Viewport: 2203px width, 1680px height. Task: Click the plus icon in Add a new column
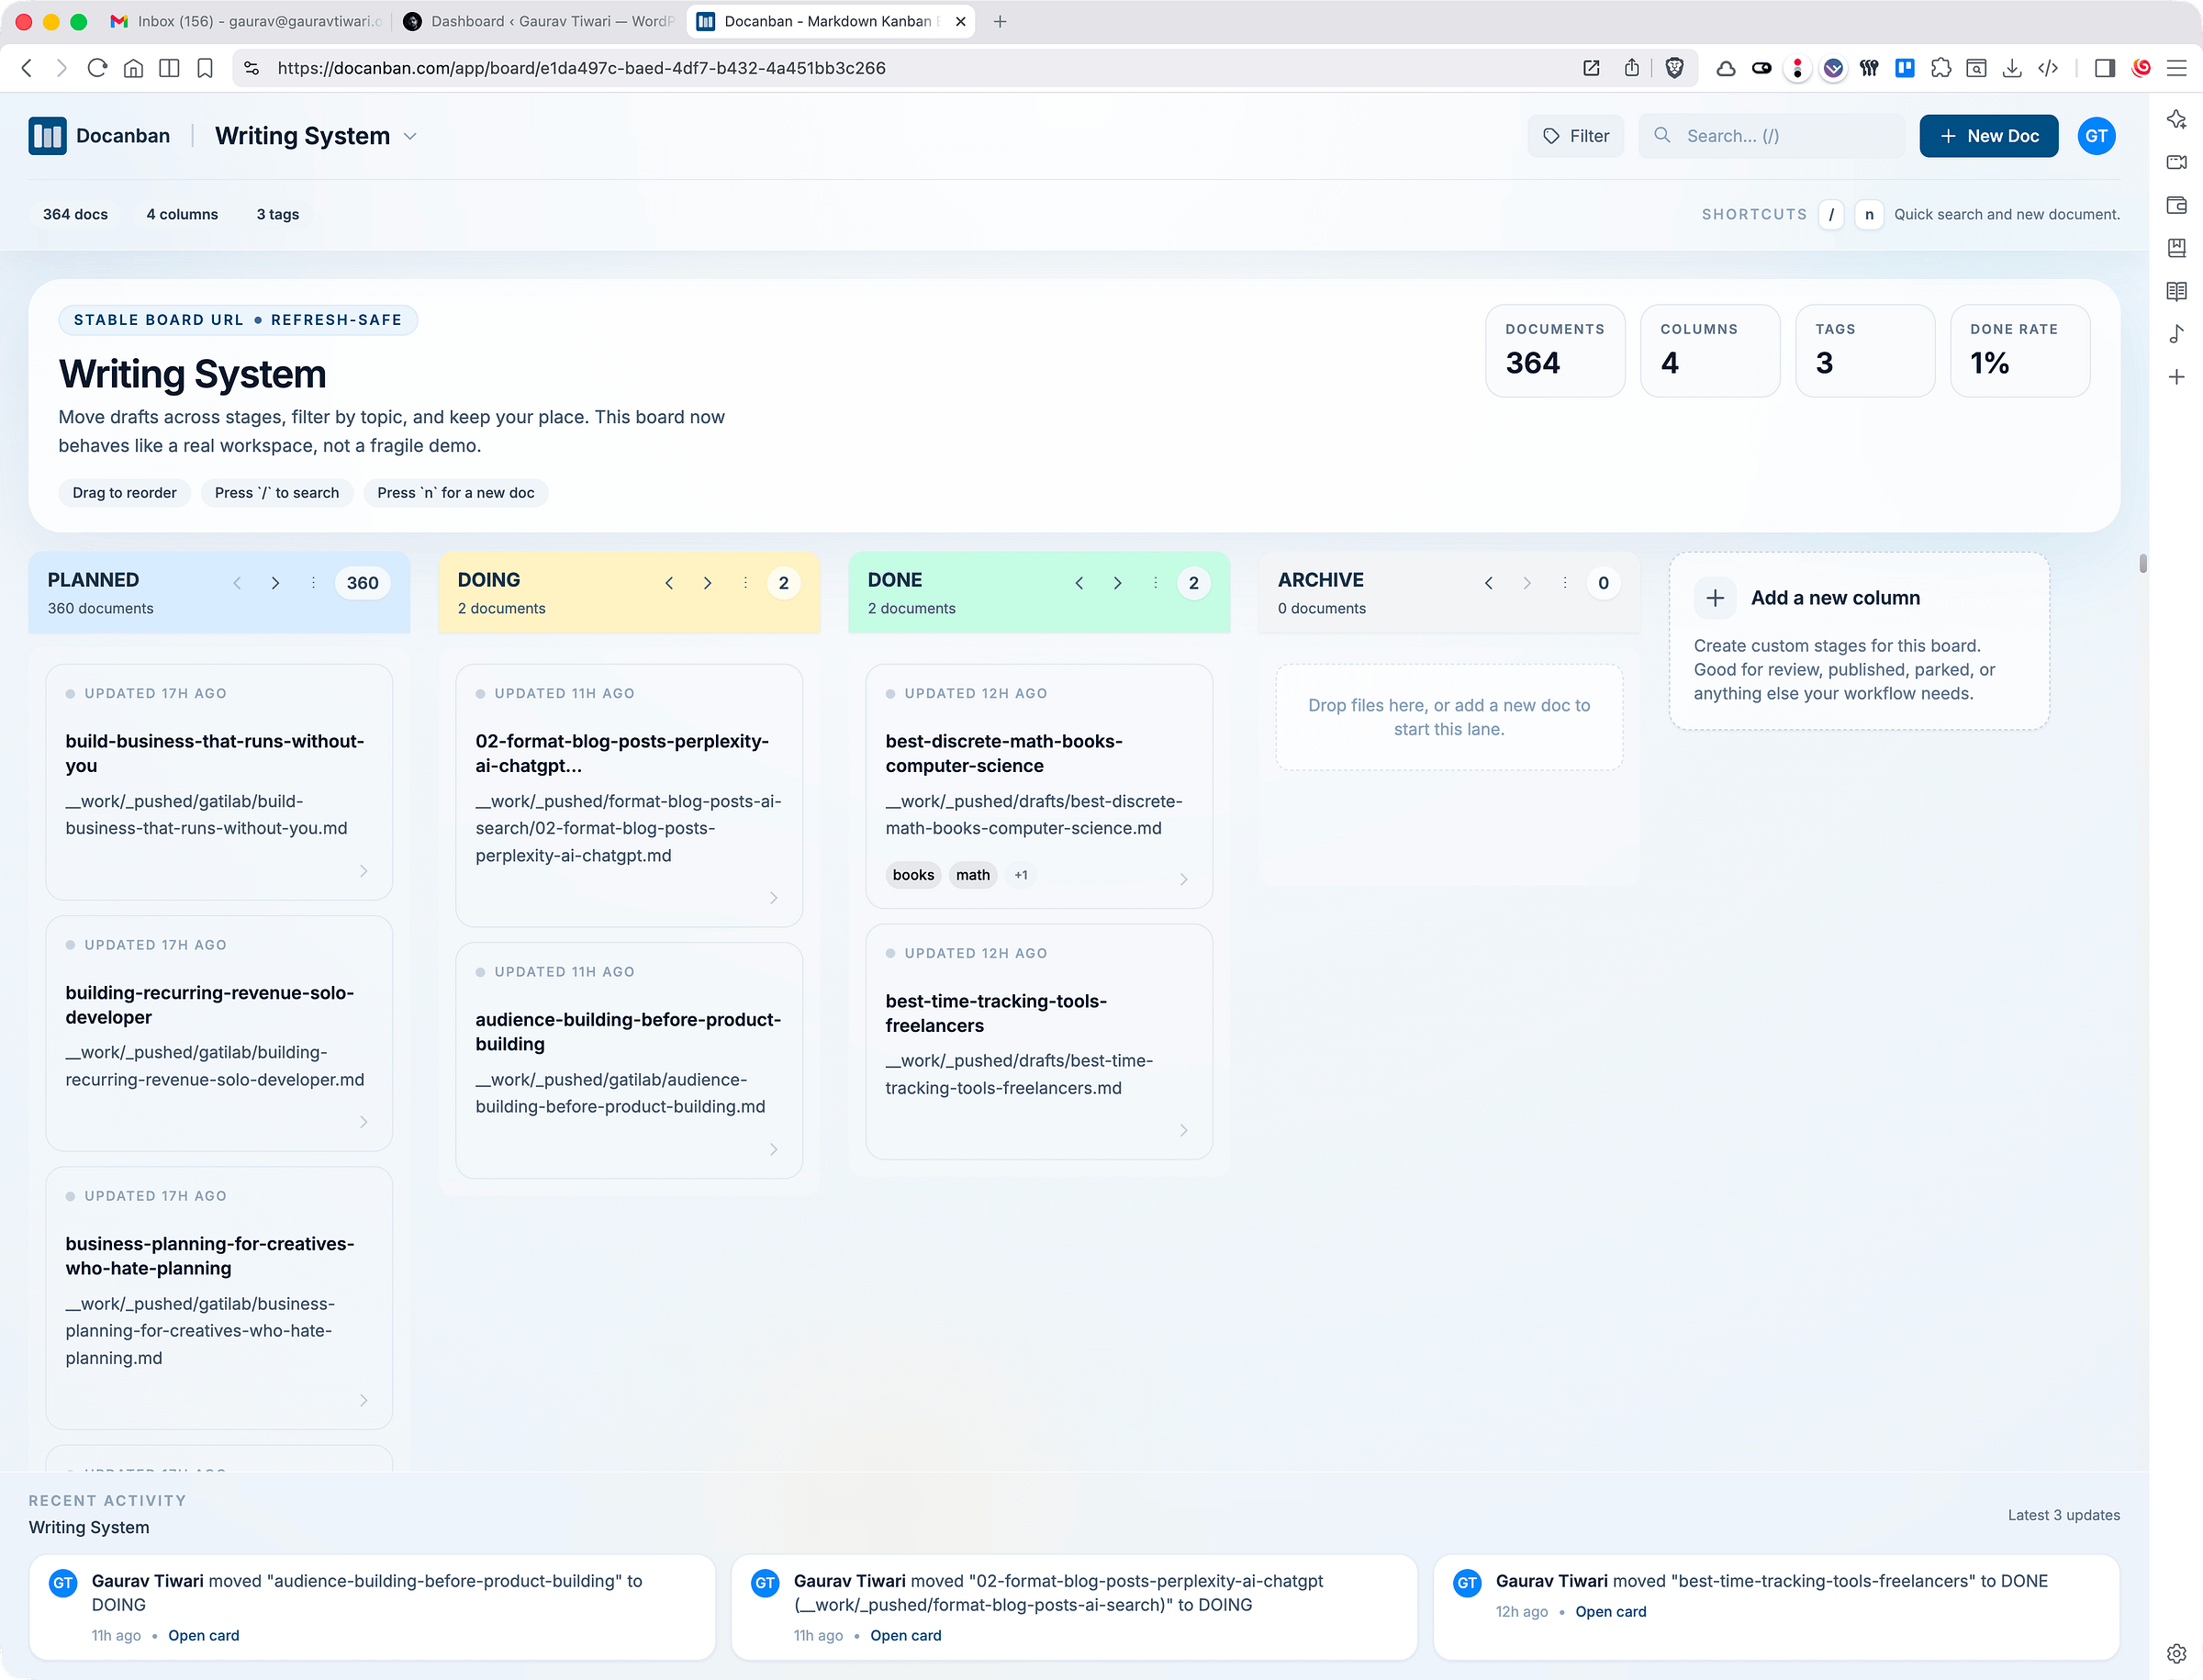point(1715,598)
